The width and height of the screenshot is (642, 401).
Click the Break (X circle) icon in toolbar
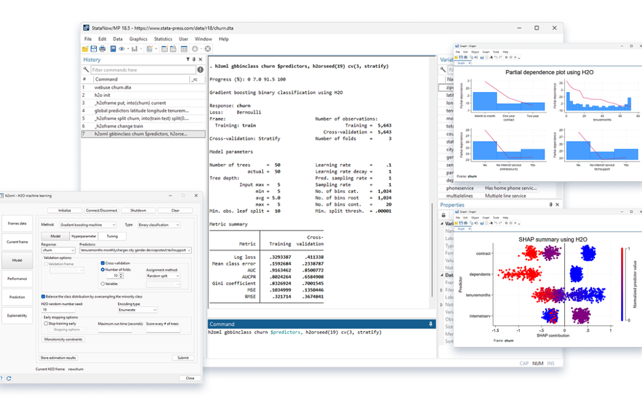pos(208,49)
